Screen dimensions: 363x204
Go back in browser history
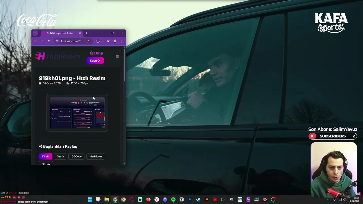pyautogui.click(x=35, y=41)
